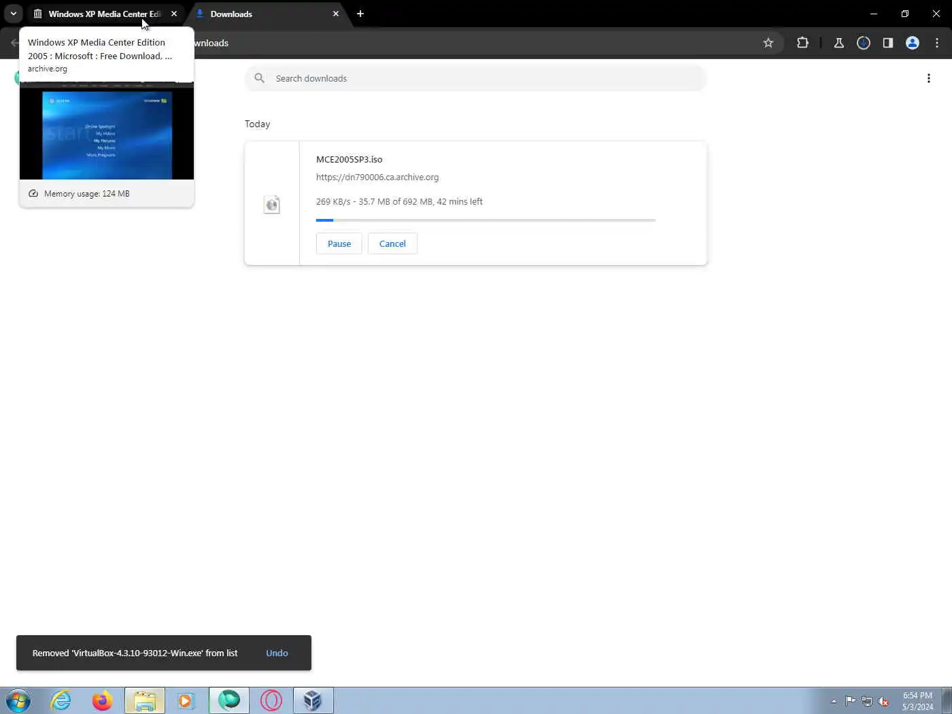
Task: Click the magnifier icon in search downloads
Action: point(260,78)
